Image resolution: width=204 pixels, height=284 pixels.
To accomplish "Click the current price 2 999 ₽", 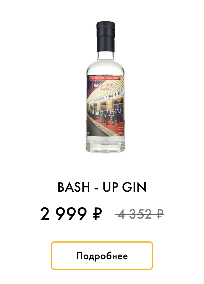I will (71, 214).
